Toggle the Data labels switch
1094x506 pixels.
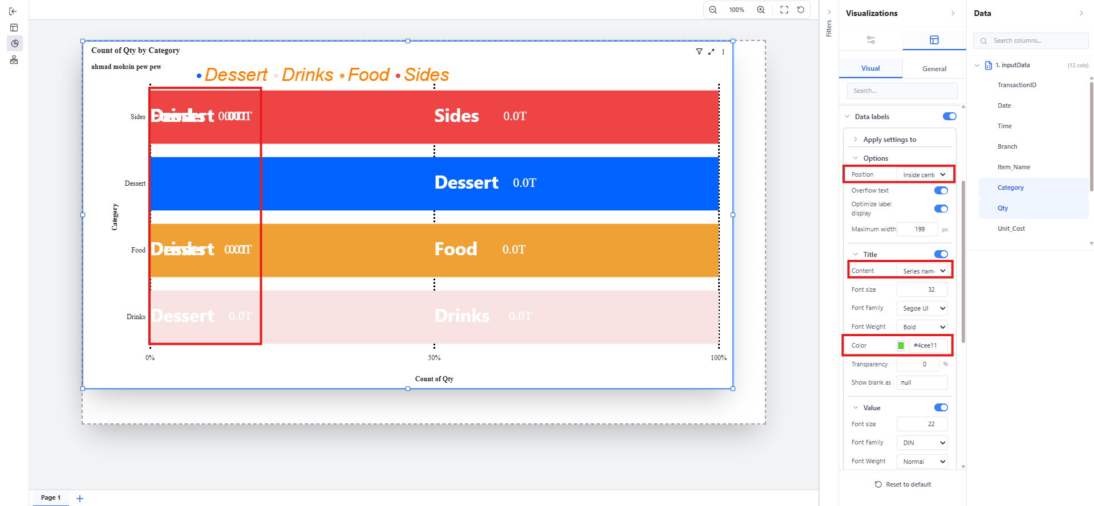click(x=949, y=116)
